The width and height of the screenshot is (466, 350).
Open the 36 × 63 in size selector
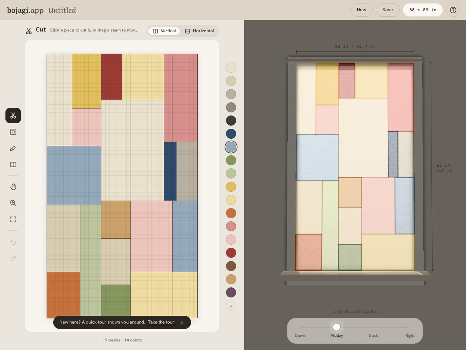click(x=423, y=10)
